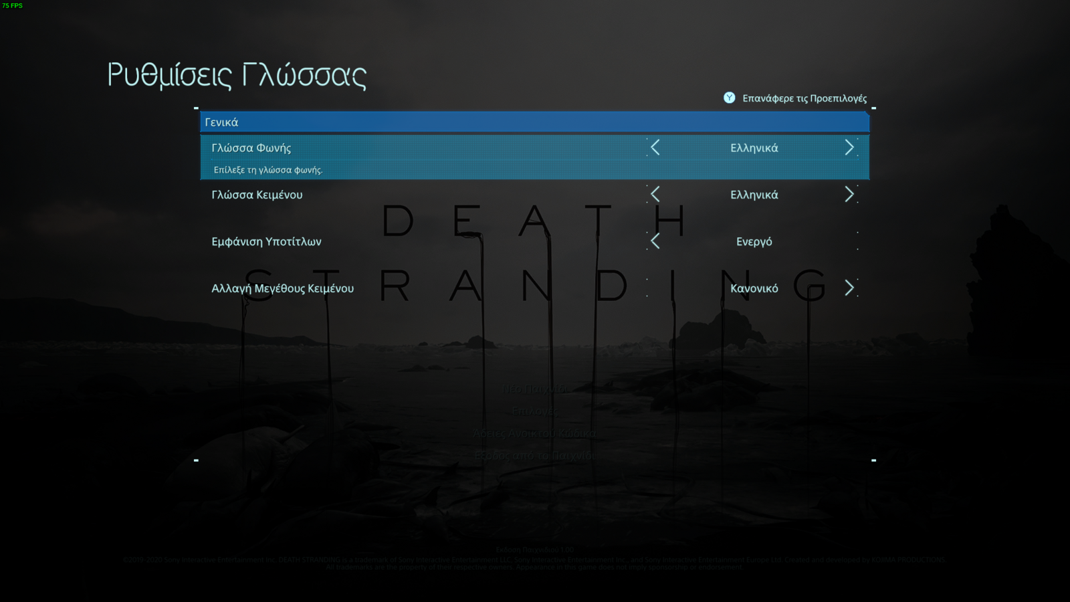Screen dimensions: 1070x602
Task: Click the hint text Επίλεξε τη γλώσσα φωνής
Action: click(x=268, y=170)
